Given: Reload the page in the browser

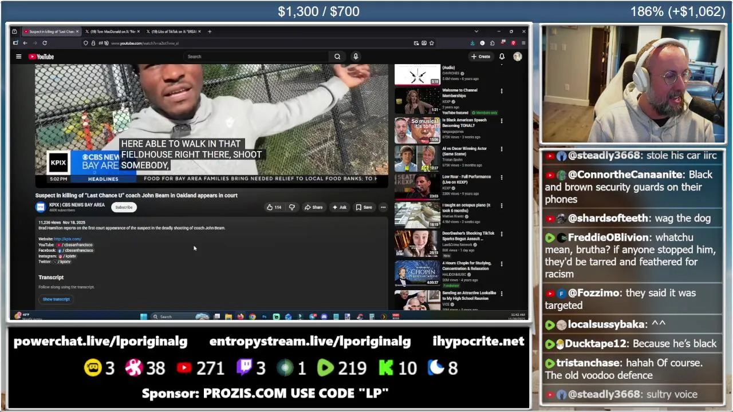Looking at the screenshot, I should (45, 43).
